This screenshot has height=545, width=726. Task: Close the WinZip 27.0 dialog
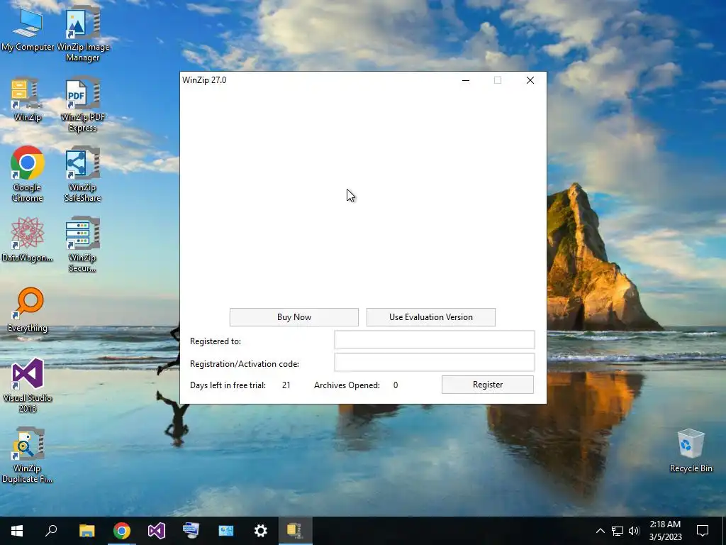(530, 80)
